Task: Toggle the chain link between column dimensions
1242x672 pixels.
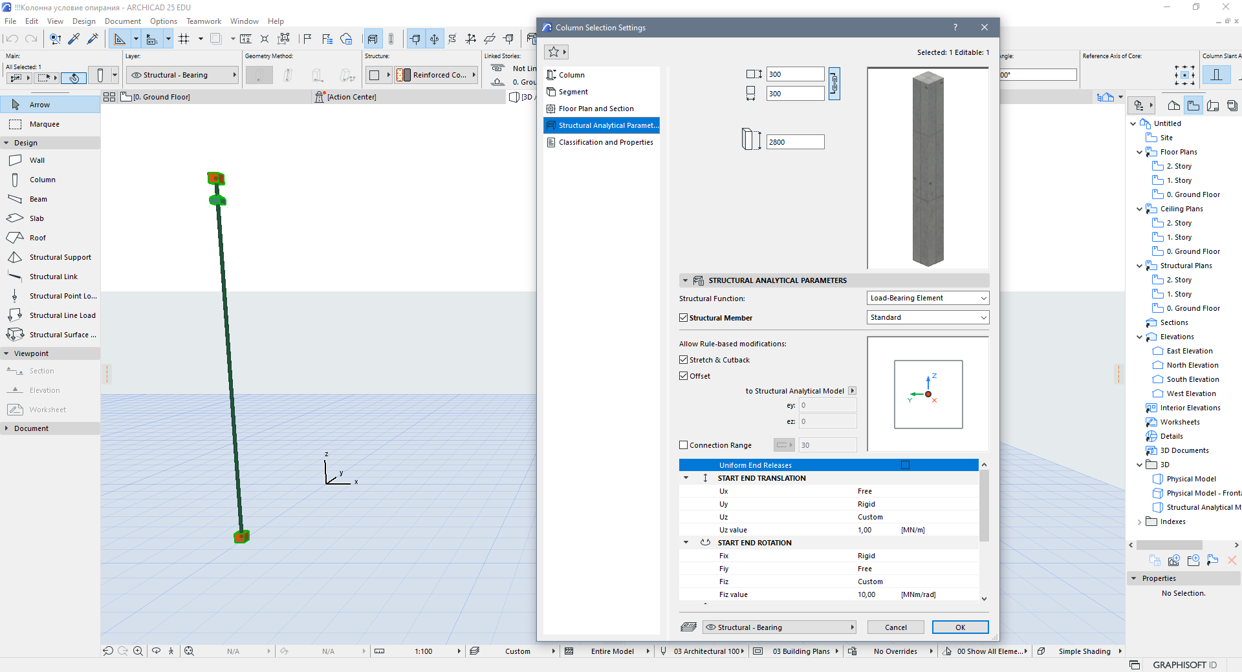Action: [x=834, y=84]
